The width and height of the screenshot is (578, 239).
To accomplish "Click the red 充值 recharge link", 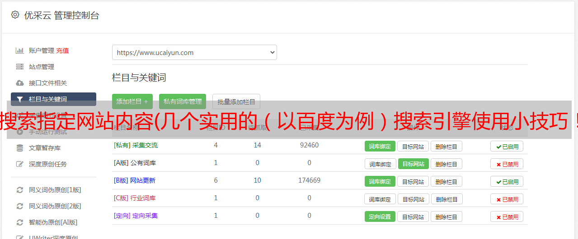I will point(62,51).
